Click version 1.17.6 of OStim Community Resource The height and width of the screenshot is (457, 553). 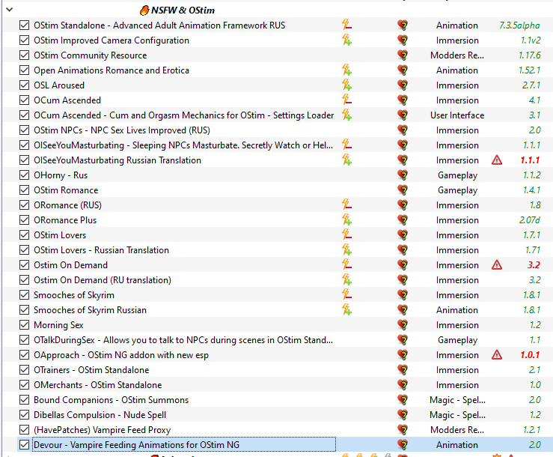(x=529, y=55)
